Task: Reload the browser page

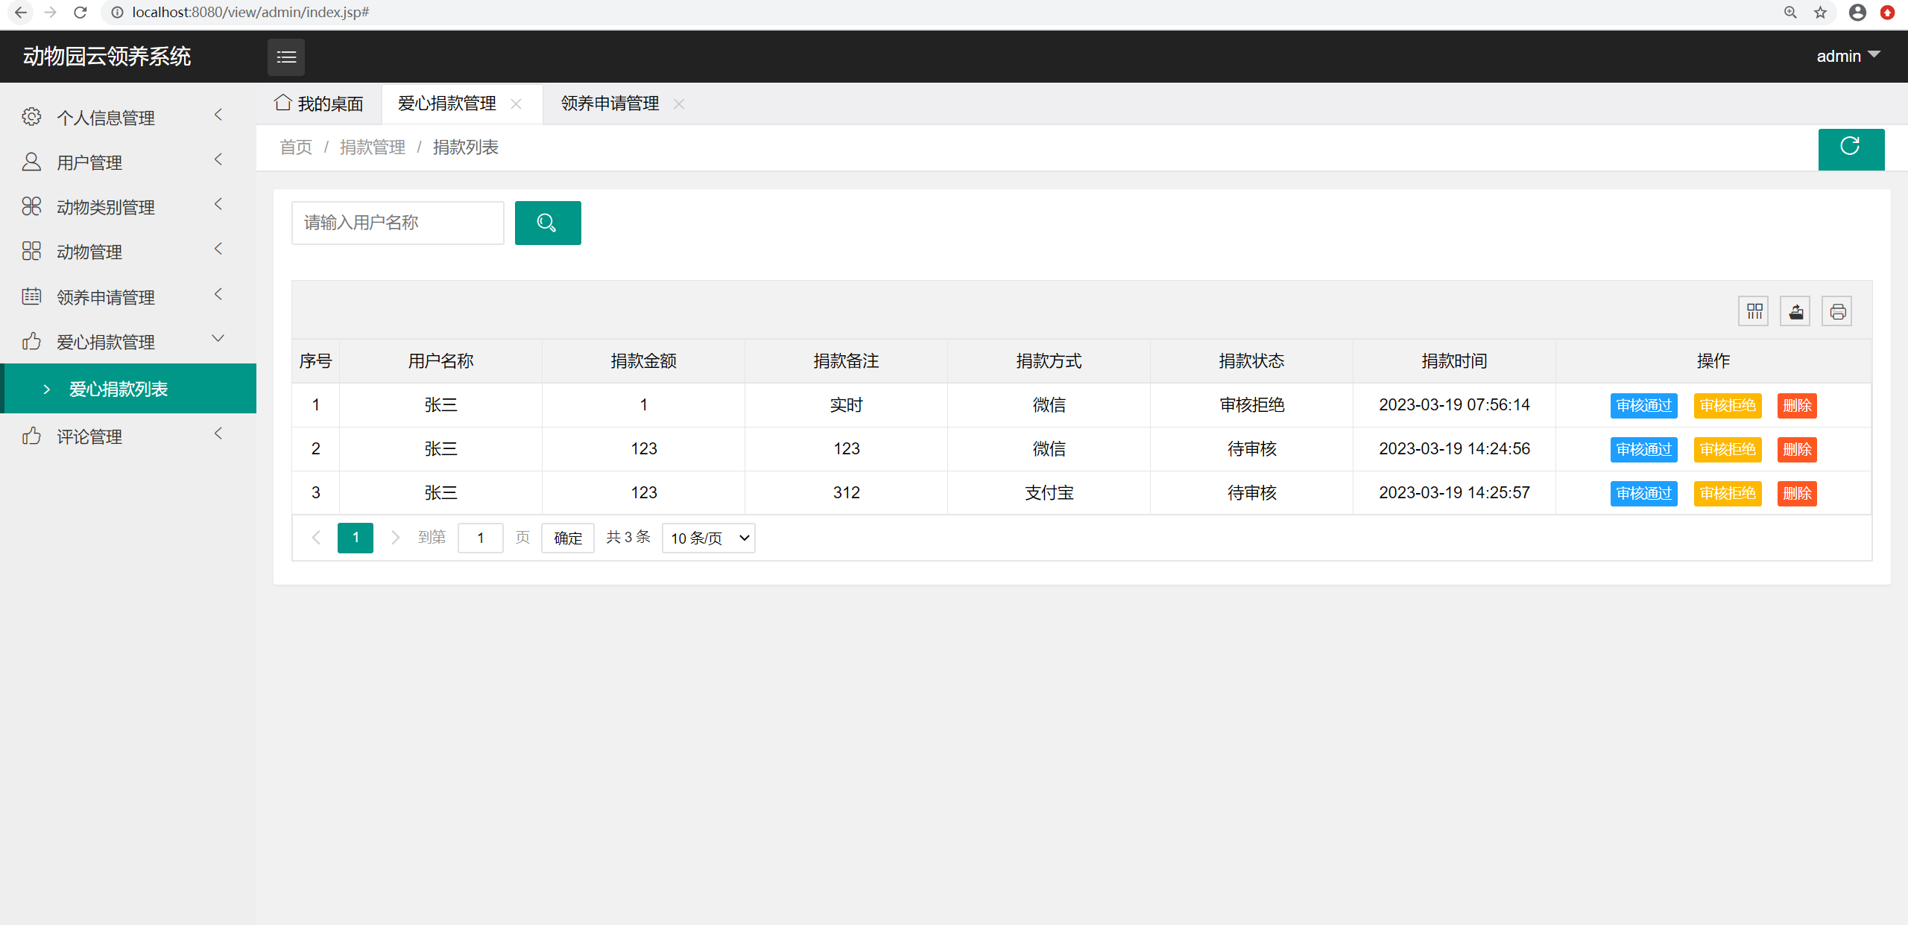Action: tap(80, 13)
